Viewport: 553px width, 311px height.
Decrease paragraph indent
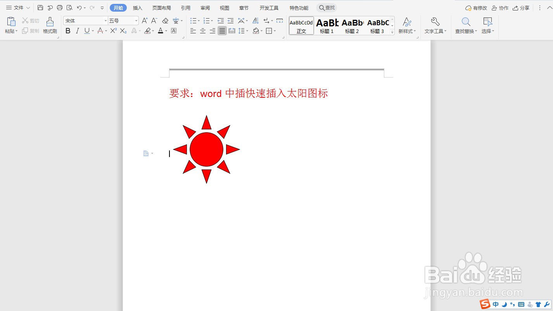[x=221, y=21]
